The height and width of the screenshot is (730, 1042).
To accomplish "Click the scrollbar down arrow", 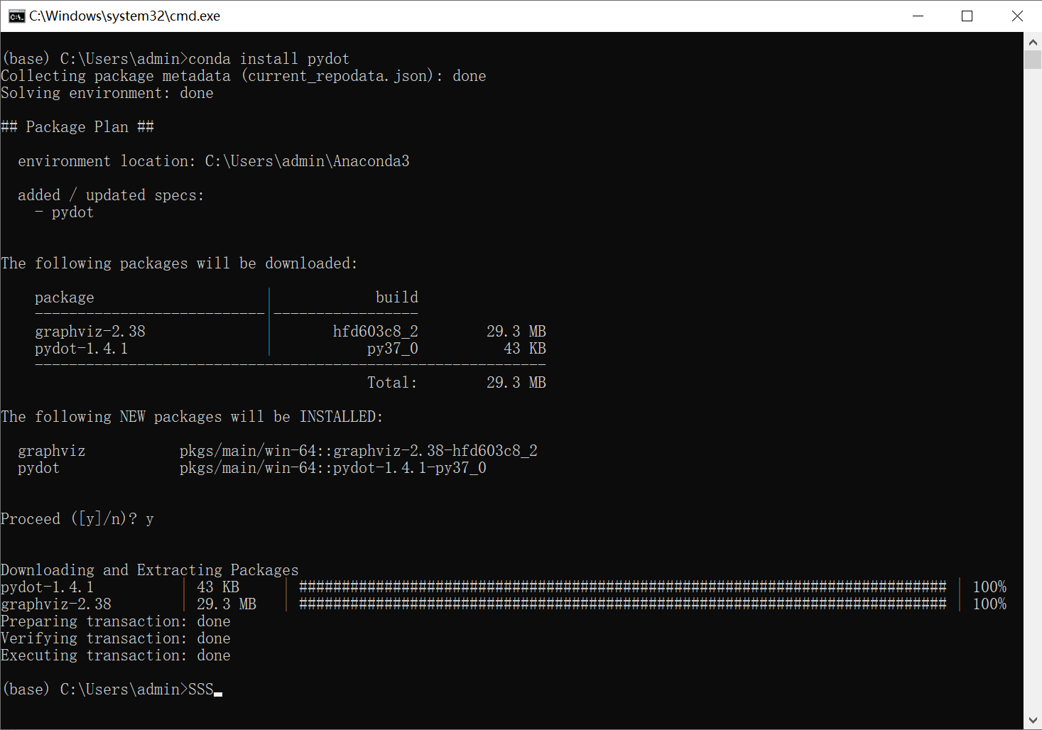I will [1033, 720].
